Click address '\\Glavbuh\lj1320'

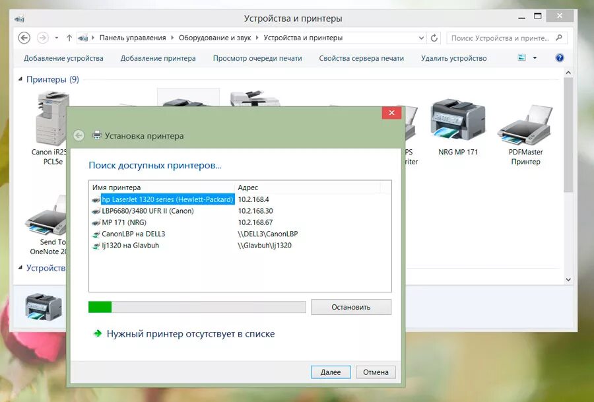coord(265,246)
